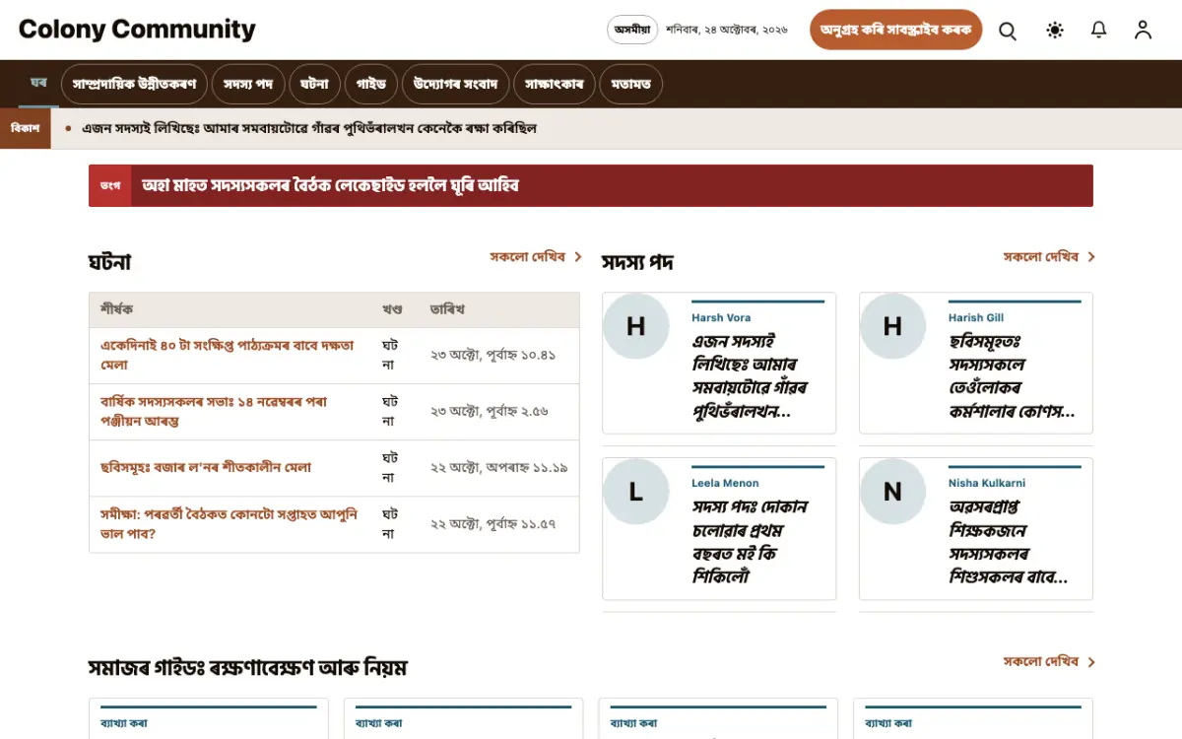Click the author name Nisha Kulkarni
This screenshot has width=1182, height=739.
(987, 483)
